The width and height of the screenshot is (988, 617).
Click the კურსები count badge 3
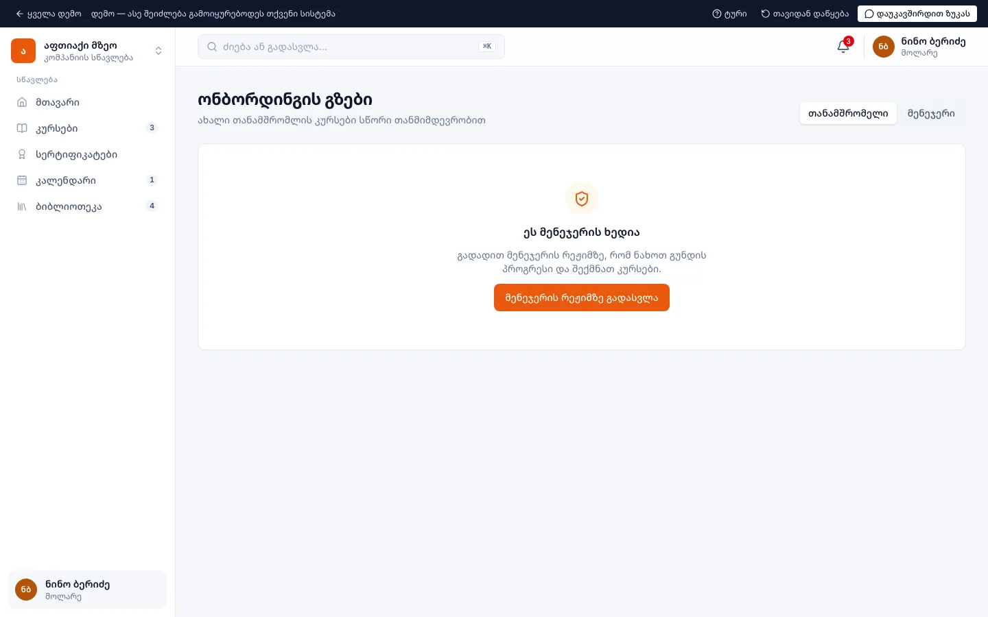coord(152,128)
